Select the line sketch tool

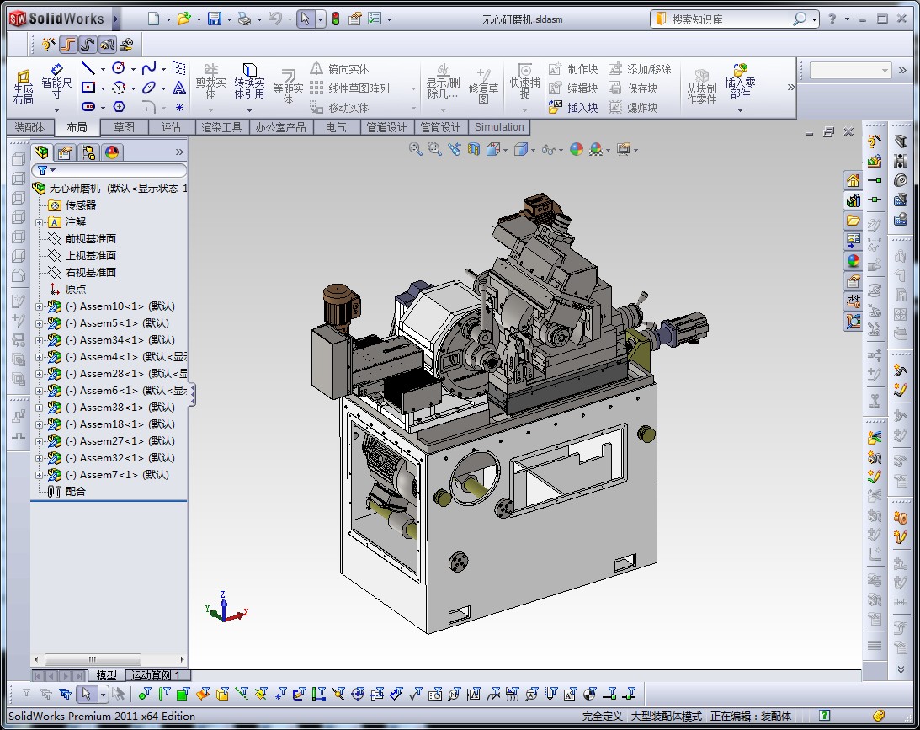point(88,68)
